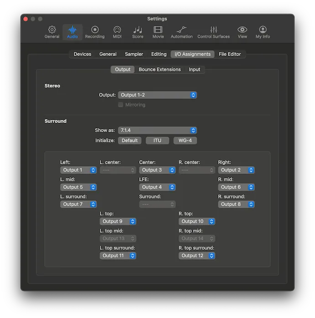
Task: Click the Surround section heading
Action: coord(56,121)
